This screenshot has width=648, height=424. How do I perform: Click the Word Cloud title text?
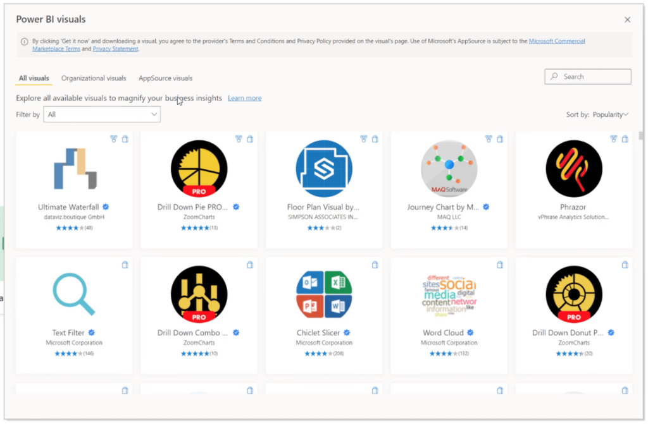coord(443,333)
